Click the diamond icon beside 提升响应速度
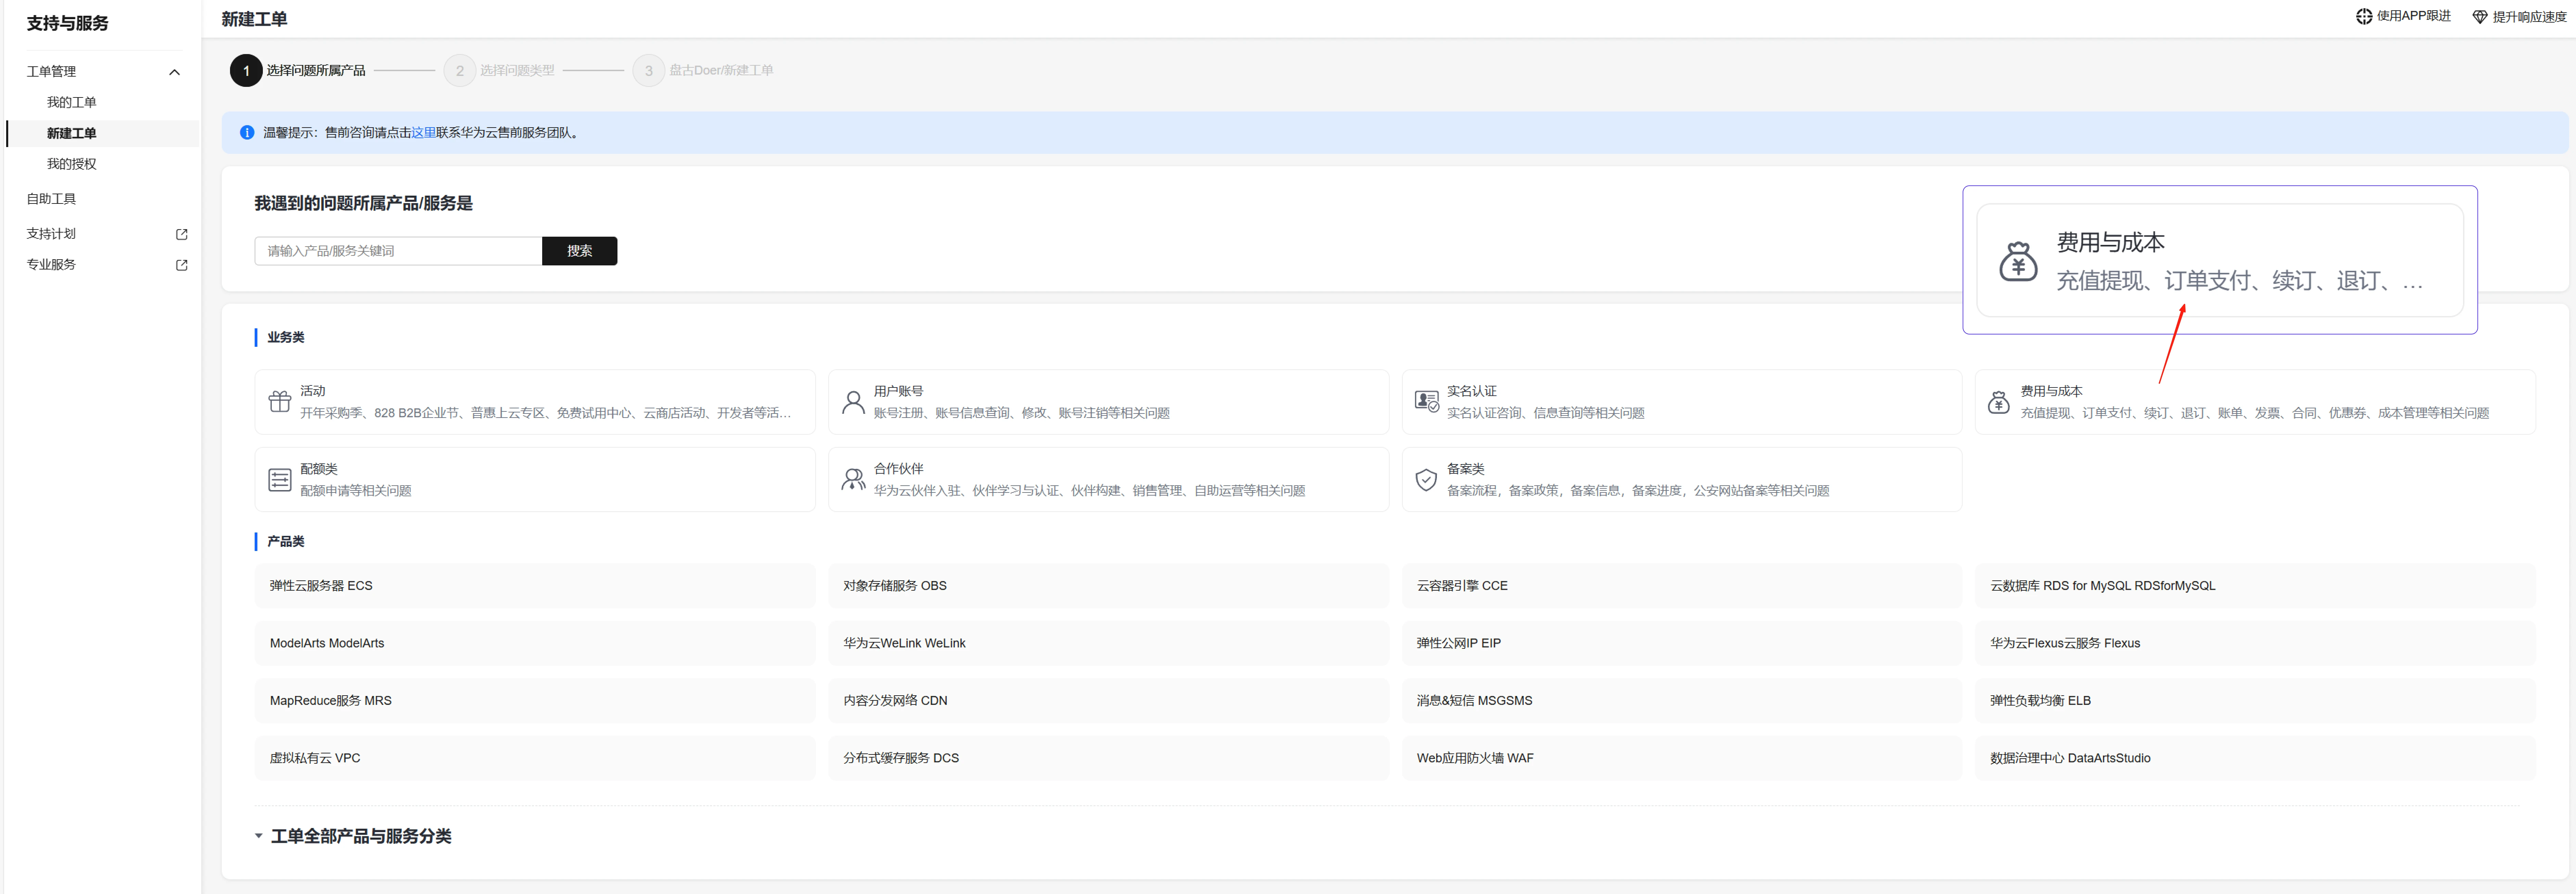2576x894 pixels. (x=2480, y=17)
